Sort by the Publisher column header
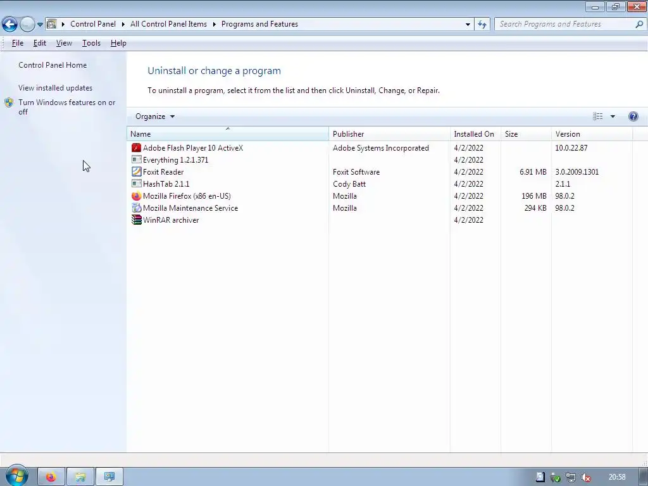 389,134
